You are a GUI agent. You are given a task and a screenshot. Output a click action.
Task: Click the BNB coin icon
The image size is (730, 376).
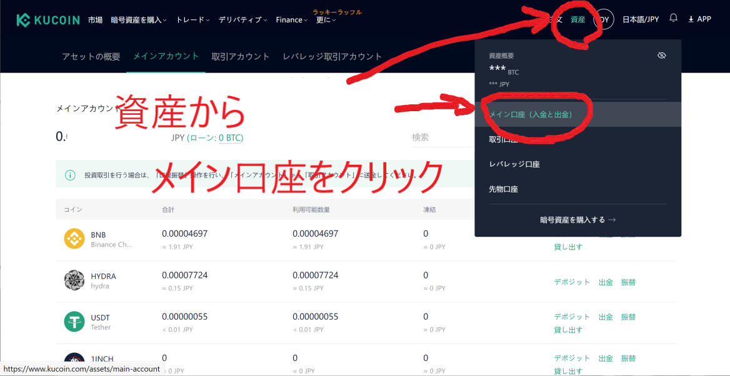74,239
